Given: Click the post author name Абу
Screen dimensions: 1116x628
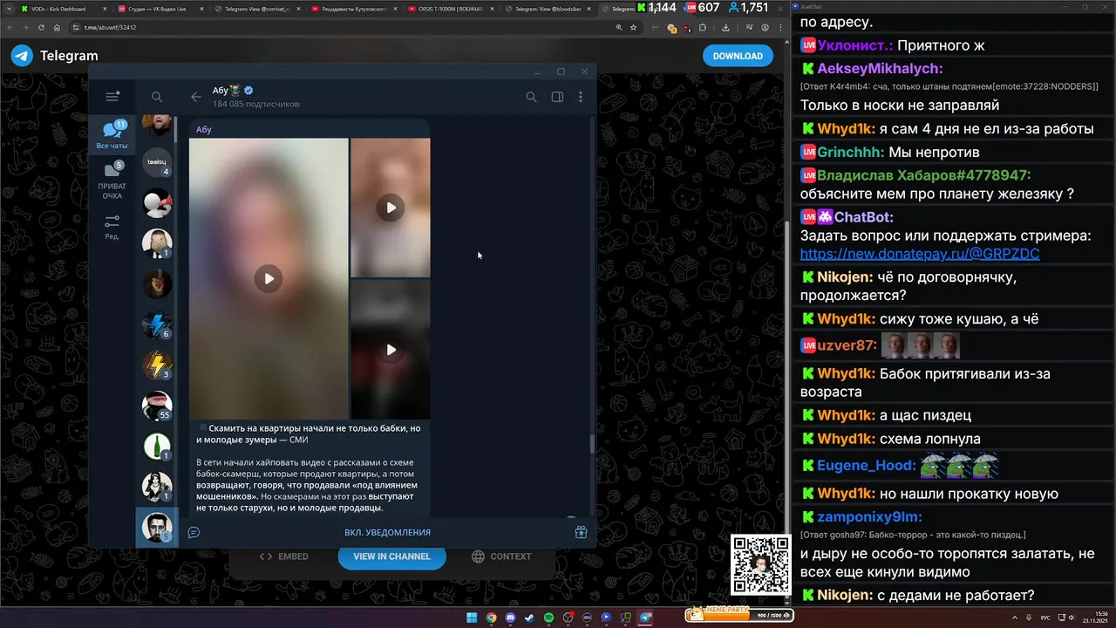Looking at the screenshot, I should (x=204, y=129).
